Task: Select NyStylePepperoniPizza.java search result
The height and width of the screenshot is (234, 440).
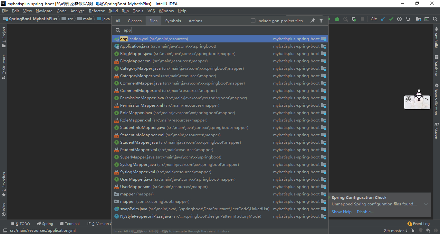Action: [220, 216]
